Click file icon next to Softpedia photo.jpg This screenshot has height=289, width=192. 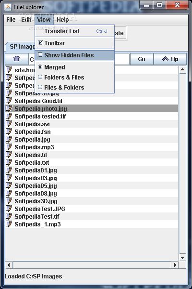(9, 108)
